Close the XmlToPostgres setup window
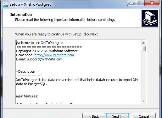The image size is (162, 118). click(x=152, y=3)
